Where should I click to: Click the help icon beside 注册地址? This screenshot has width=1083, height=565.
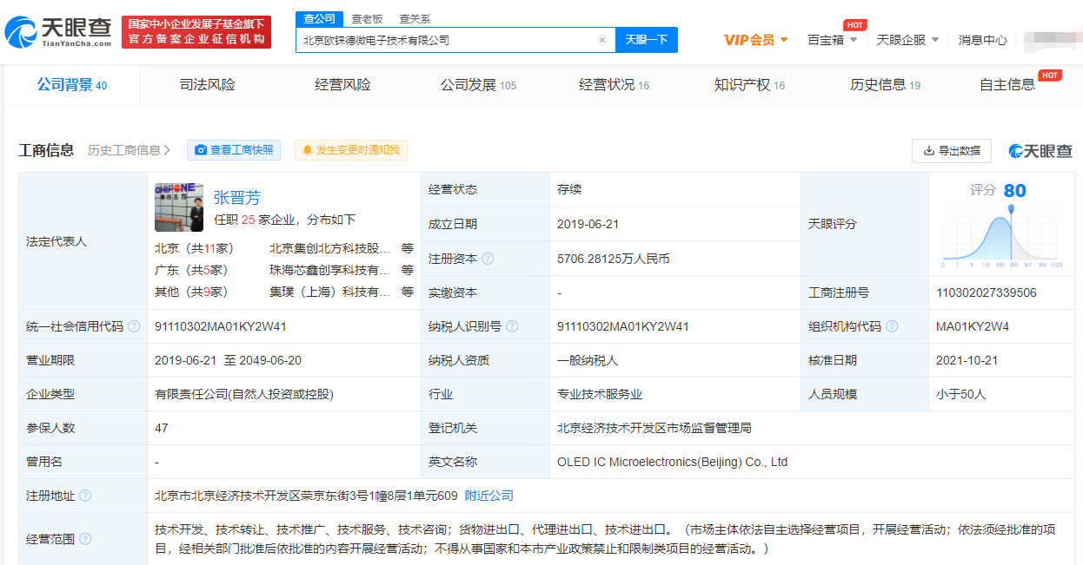tap(85, 496)
